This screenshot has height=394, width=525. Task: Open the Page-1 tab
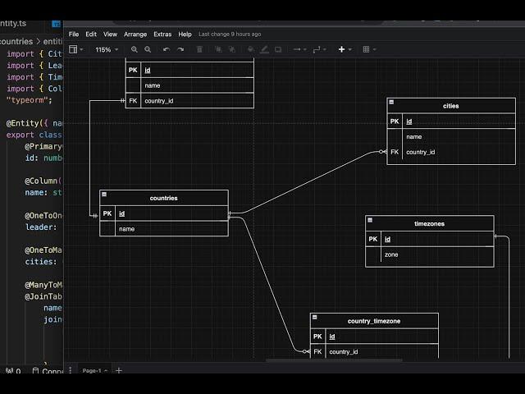(95, 370)
